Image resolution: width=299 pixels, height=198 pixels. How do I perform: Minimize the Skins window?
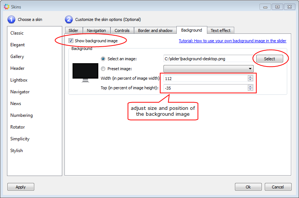click(265, 7)
